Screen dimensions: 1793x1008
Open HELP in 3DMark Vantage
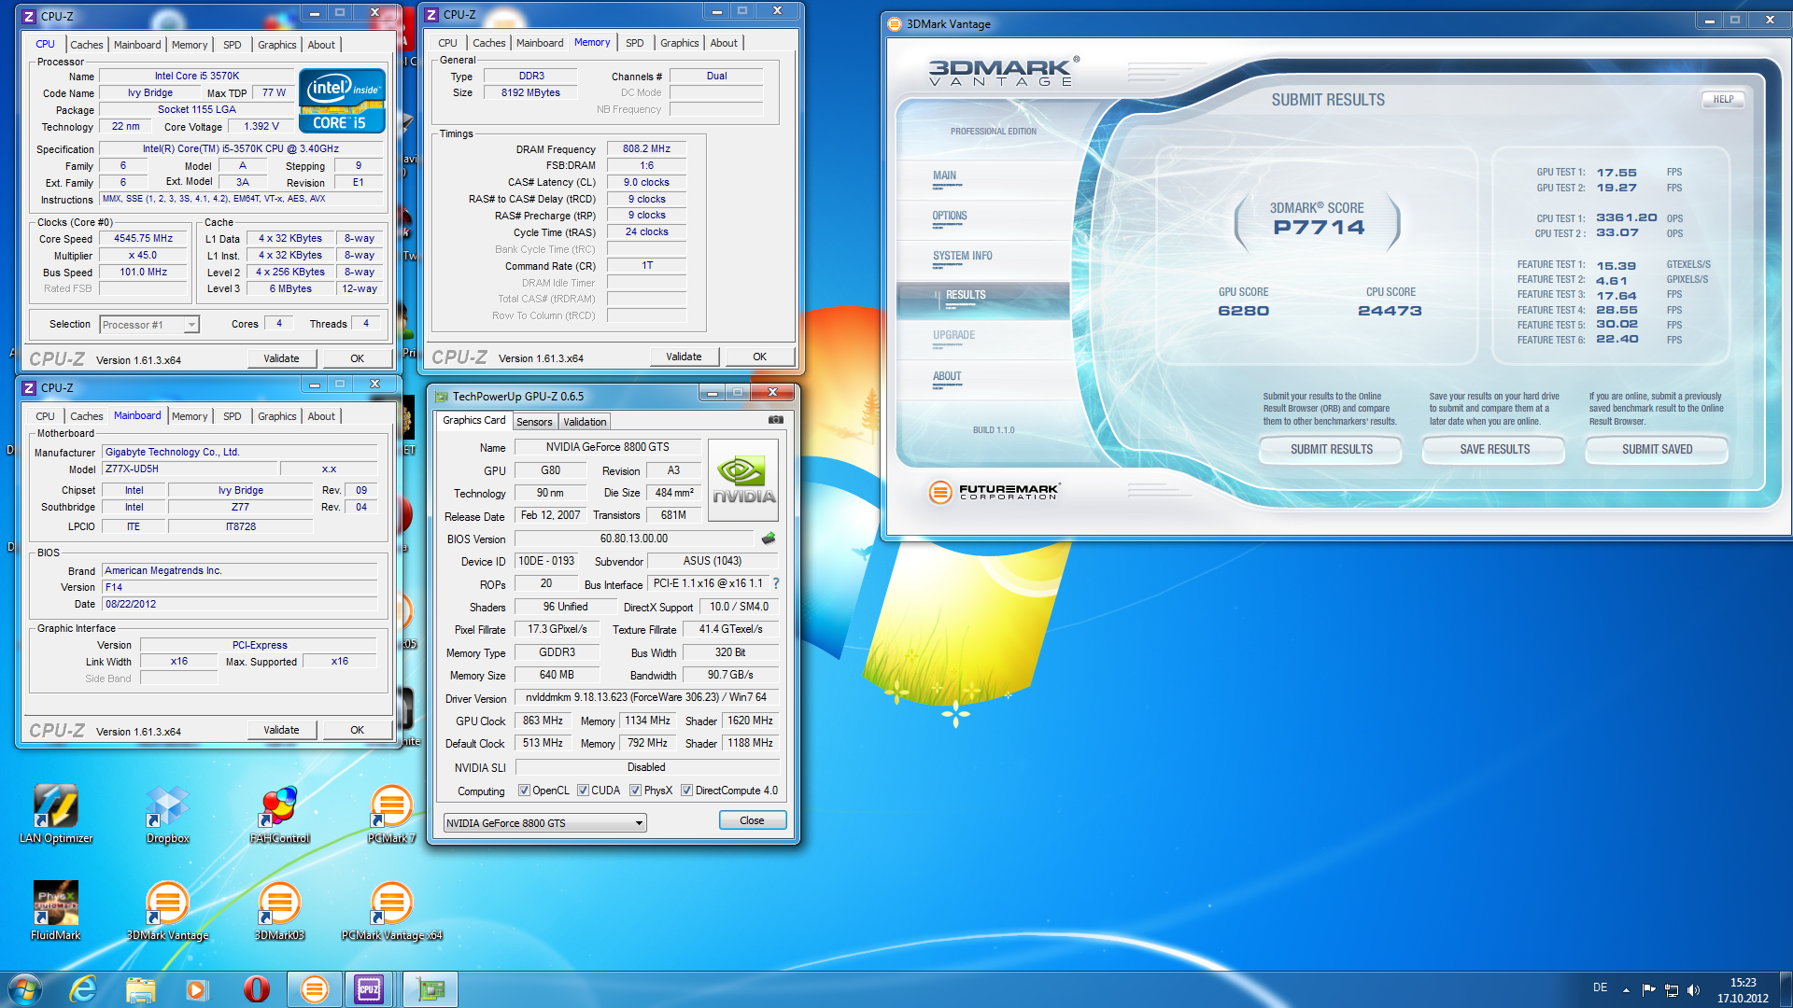tap(1723, 99)
